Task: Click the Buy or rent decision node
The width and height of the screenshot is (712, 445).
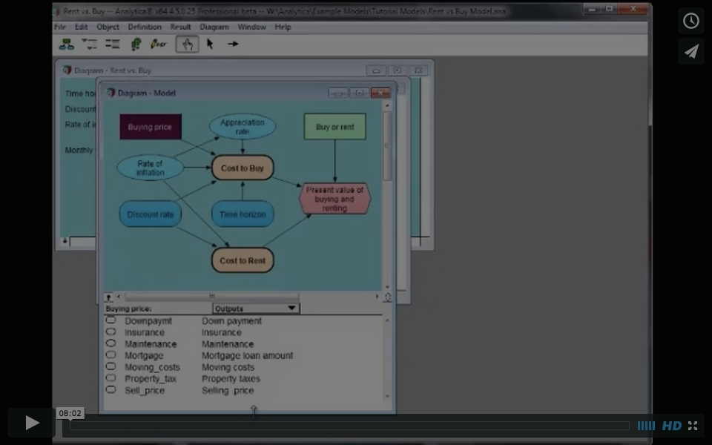Action: pos(334,127)
